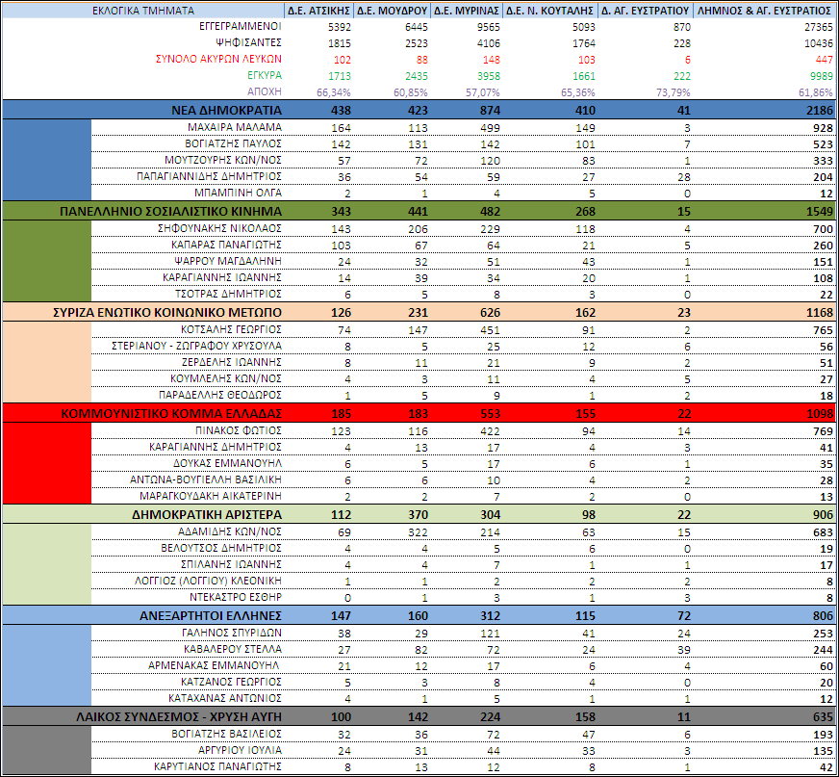The width and height of the screenshot is (839, 777).
Task: Select candidate ΜΑΧΑΙΡΑ ΜΑΛΑΜΑ
Action: [x=235, y=127]
